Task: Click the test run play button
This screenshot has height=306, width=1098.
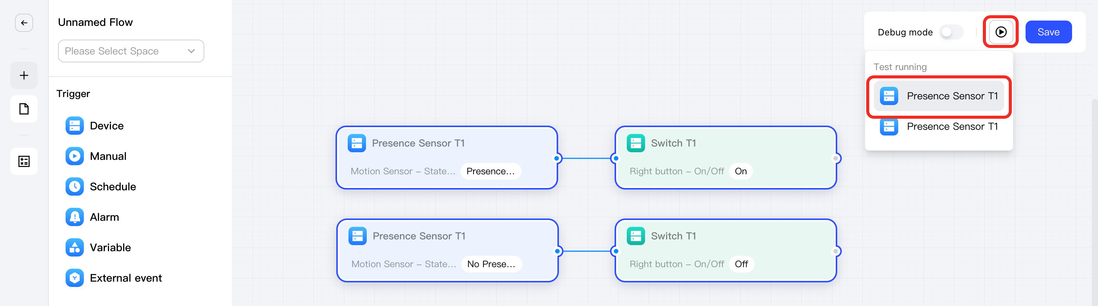Action: point(1001,32)
